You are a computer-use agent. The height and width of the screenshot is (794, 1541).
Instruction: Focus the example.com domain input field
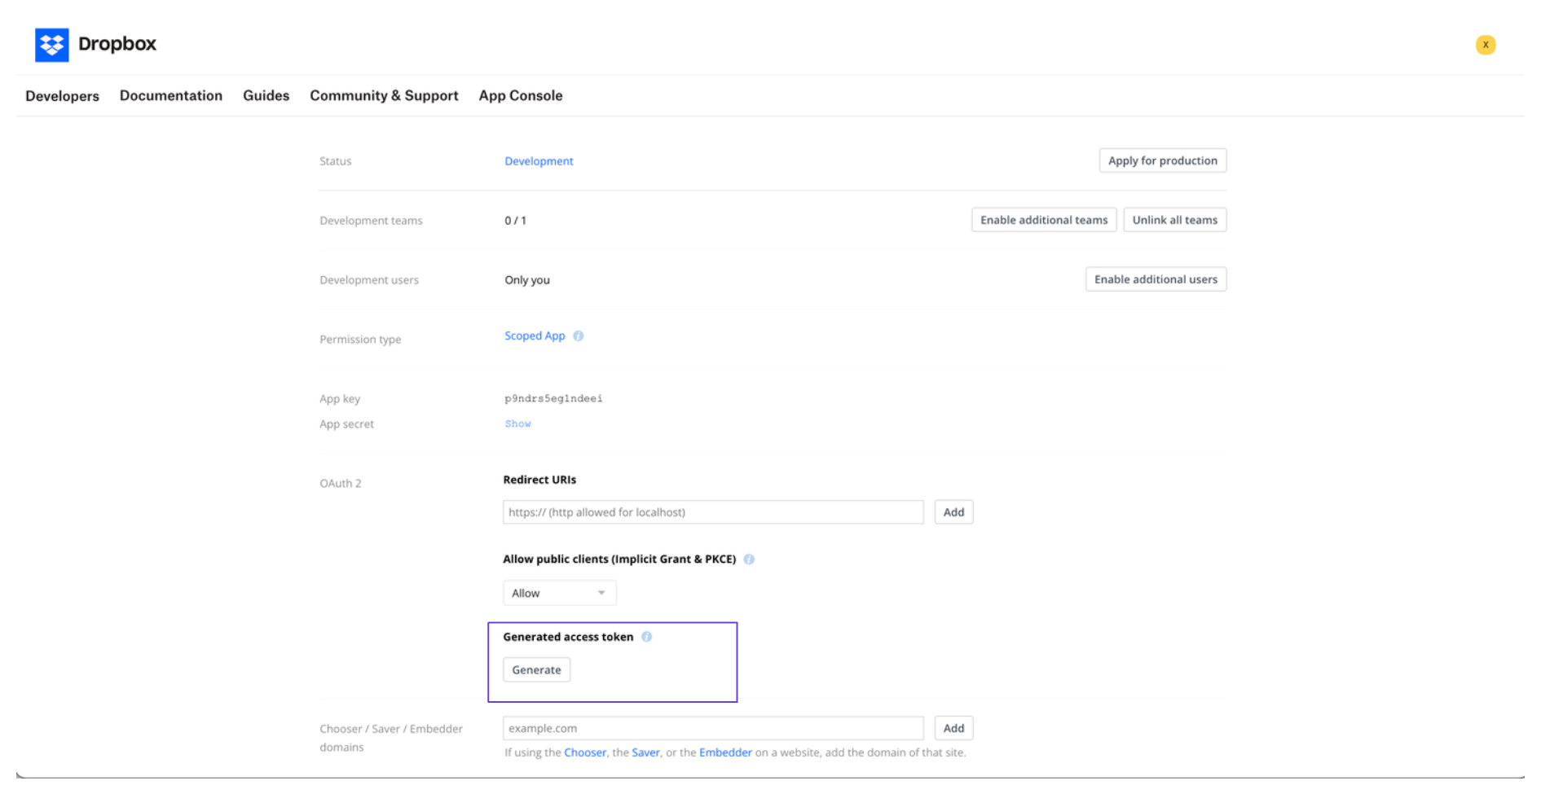pos(713,728)
